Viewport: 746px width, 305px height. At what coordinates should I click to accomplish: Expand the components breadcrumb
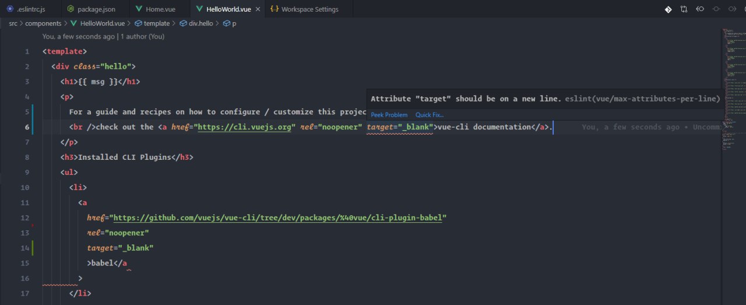[x=43, y=23]
